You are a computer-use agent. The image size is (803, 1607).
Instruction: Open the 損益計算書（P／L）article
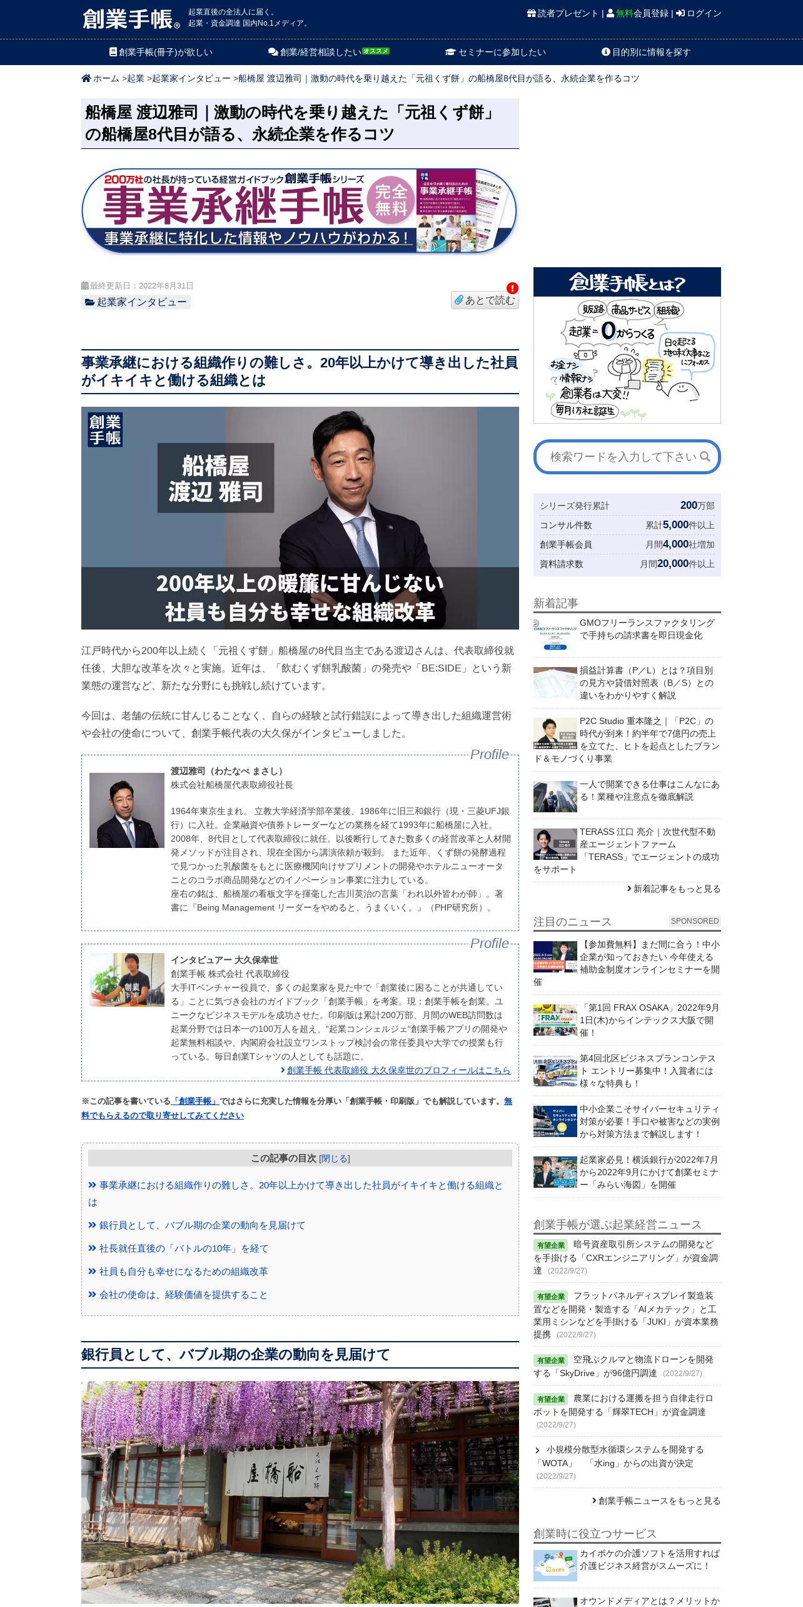(647, 683)
